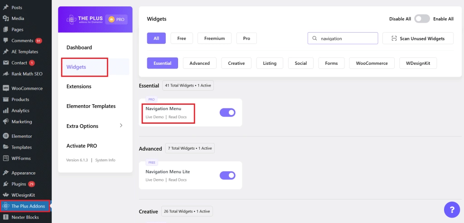Click the Appearance paintbrush icon

(x=5, y=173)
